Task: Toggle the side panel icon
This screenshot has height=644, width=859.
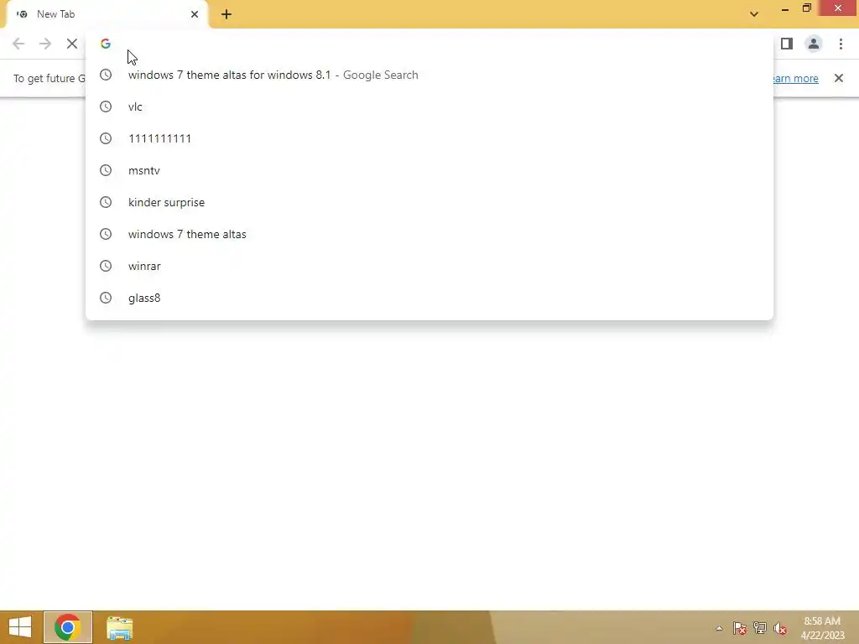Action: click(787, 44)
